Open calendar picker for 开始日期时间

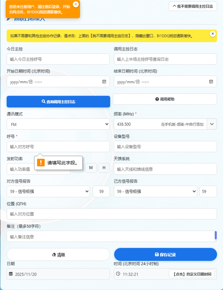[104, 82]
